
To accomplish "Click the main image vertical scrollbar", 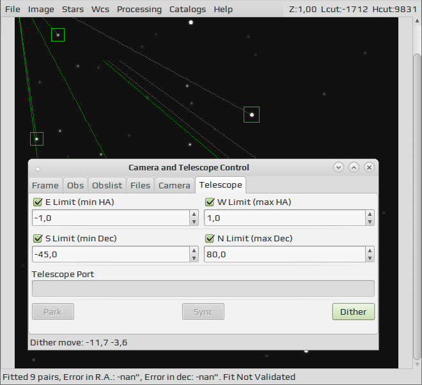I will [417, 207].
